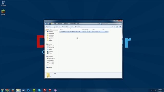Refresh the mods folder view
This screenshot has height=92, width=164.
click(100, 24)
